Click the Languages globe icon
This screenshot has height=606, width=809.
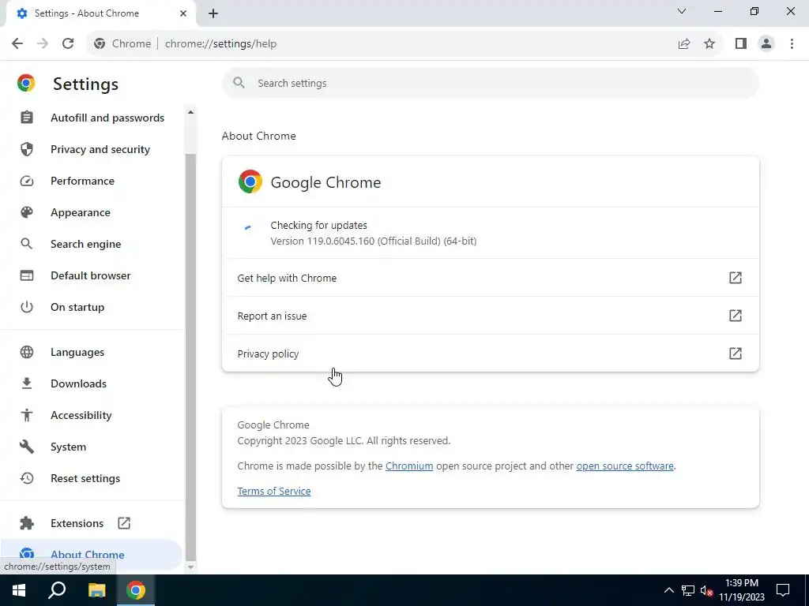coord(26,352)
